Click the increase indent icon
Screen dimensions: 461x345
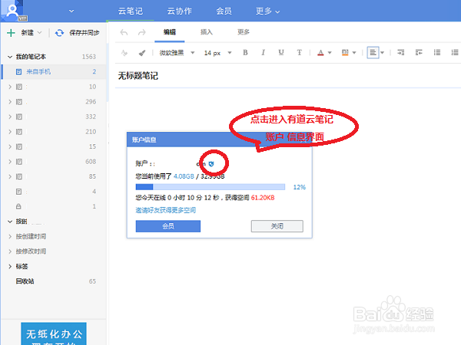coord(401,52)
